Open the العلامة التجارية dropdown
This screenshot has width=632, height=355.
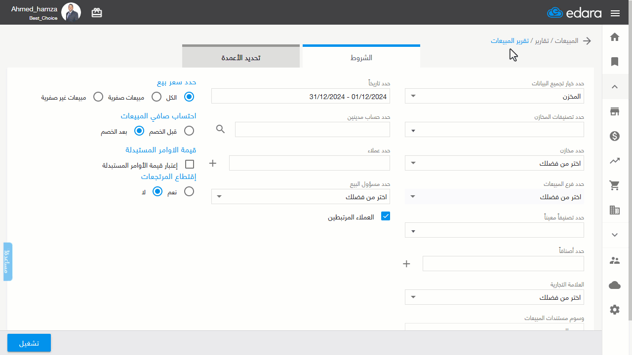pos(494,297)
